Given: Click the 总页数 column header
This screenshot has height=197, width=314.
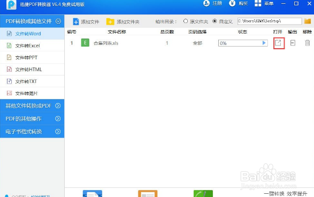Looking at the screenshot, I should (x=167, y=32).
